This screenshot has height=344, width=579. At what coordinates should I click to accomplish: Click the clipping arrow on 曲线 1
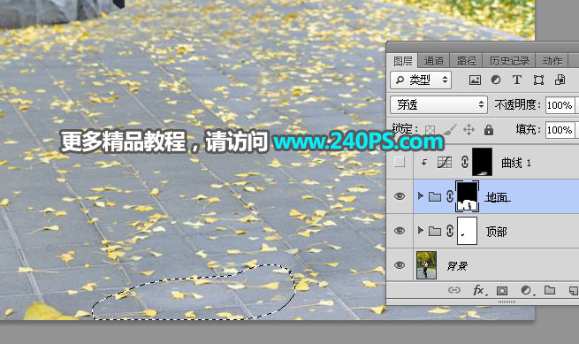[424, 162]
